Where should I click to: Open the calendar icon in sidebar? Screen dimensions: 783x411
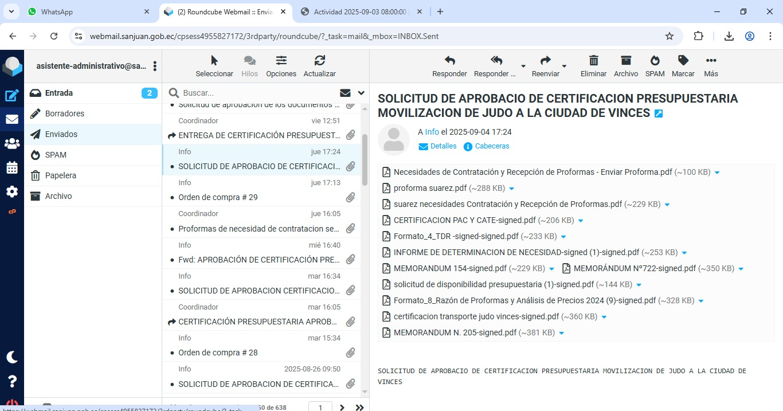click(12, 167)
